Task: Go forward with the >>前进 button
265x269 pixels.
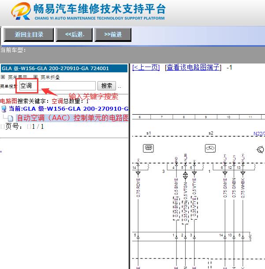Action: (113, 35)
